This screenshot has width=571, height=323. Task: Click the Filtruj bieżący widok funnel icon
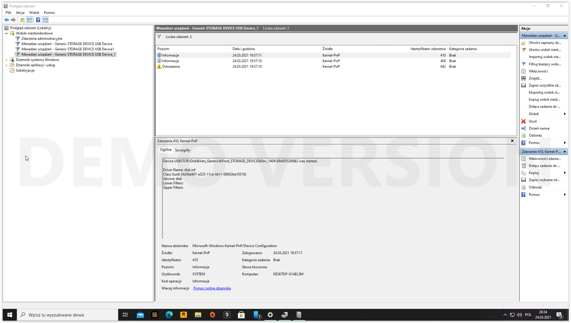point(524,64)
